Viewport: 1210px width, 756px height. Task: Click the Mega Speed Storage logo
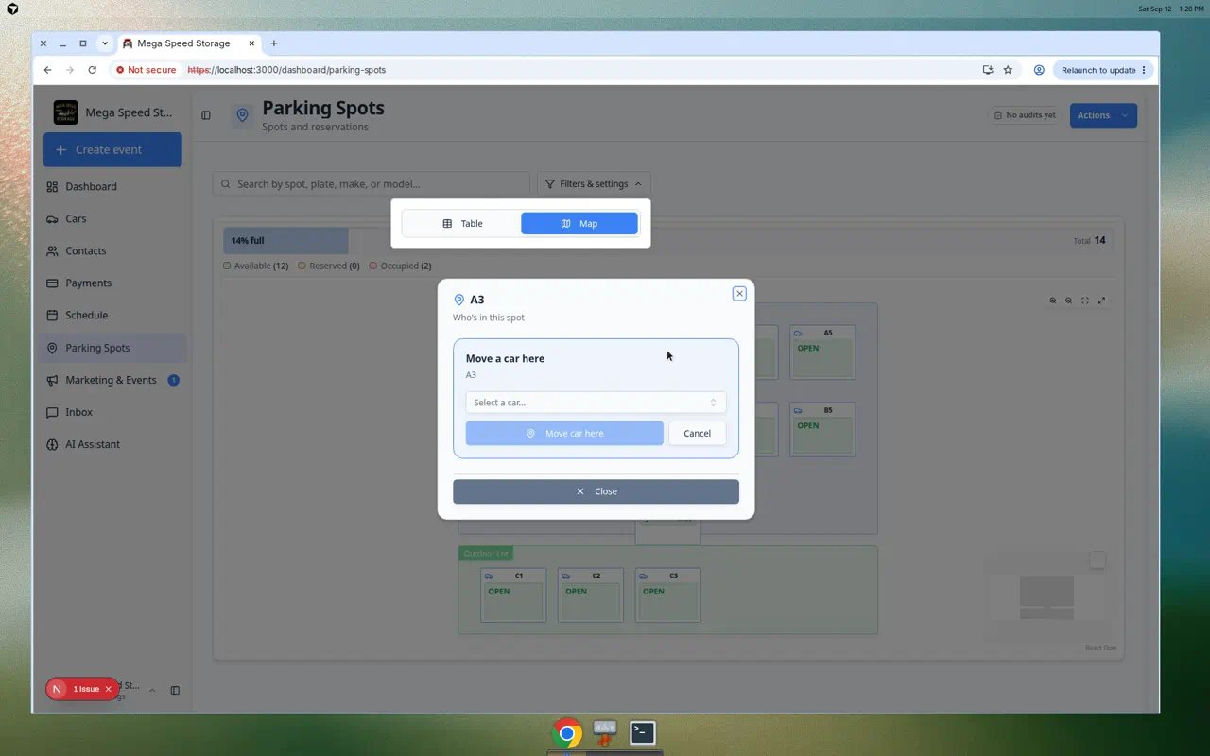[66, 112]
